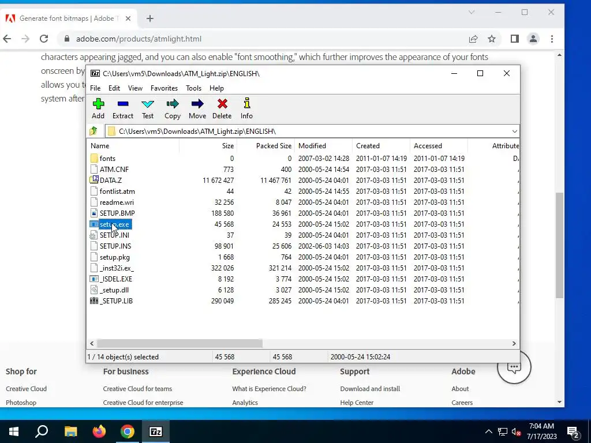Open the Tools menu in 7-Zip
Image resolution: width=591 pixels, height=443 pixels.
click(x=193, y=88)
